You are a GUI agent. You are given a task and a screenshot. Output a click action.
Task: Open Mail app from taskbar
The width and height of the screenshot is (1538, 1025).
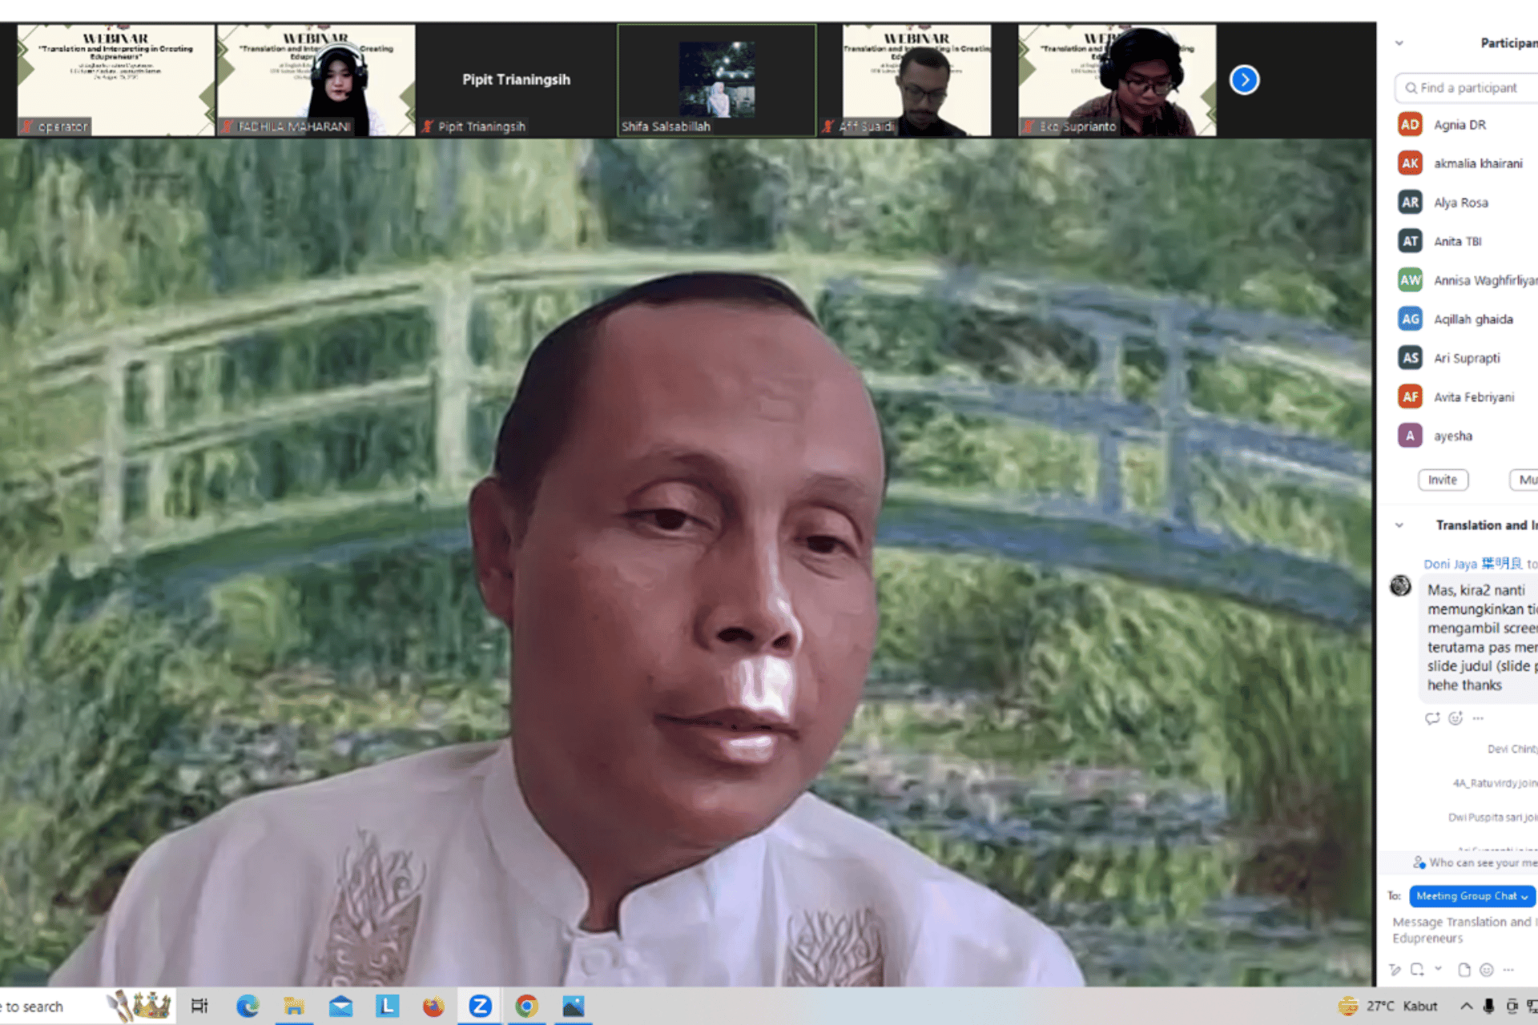pyautogui.click(x=340, y=1006)
